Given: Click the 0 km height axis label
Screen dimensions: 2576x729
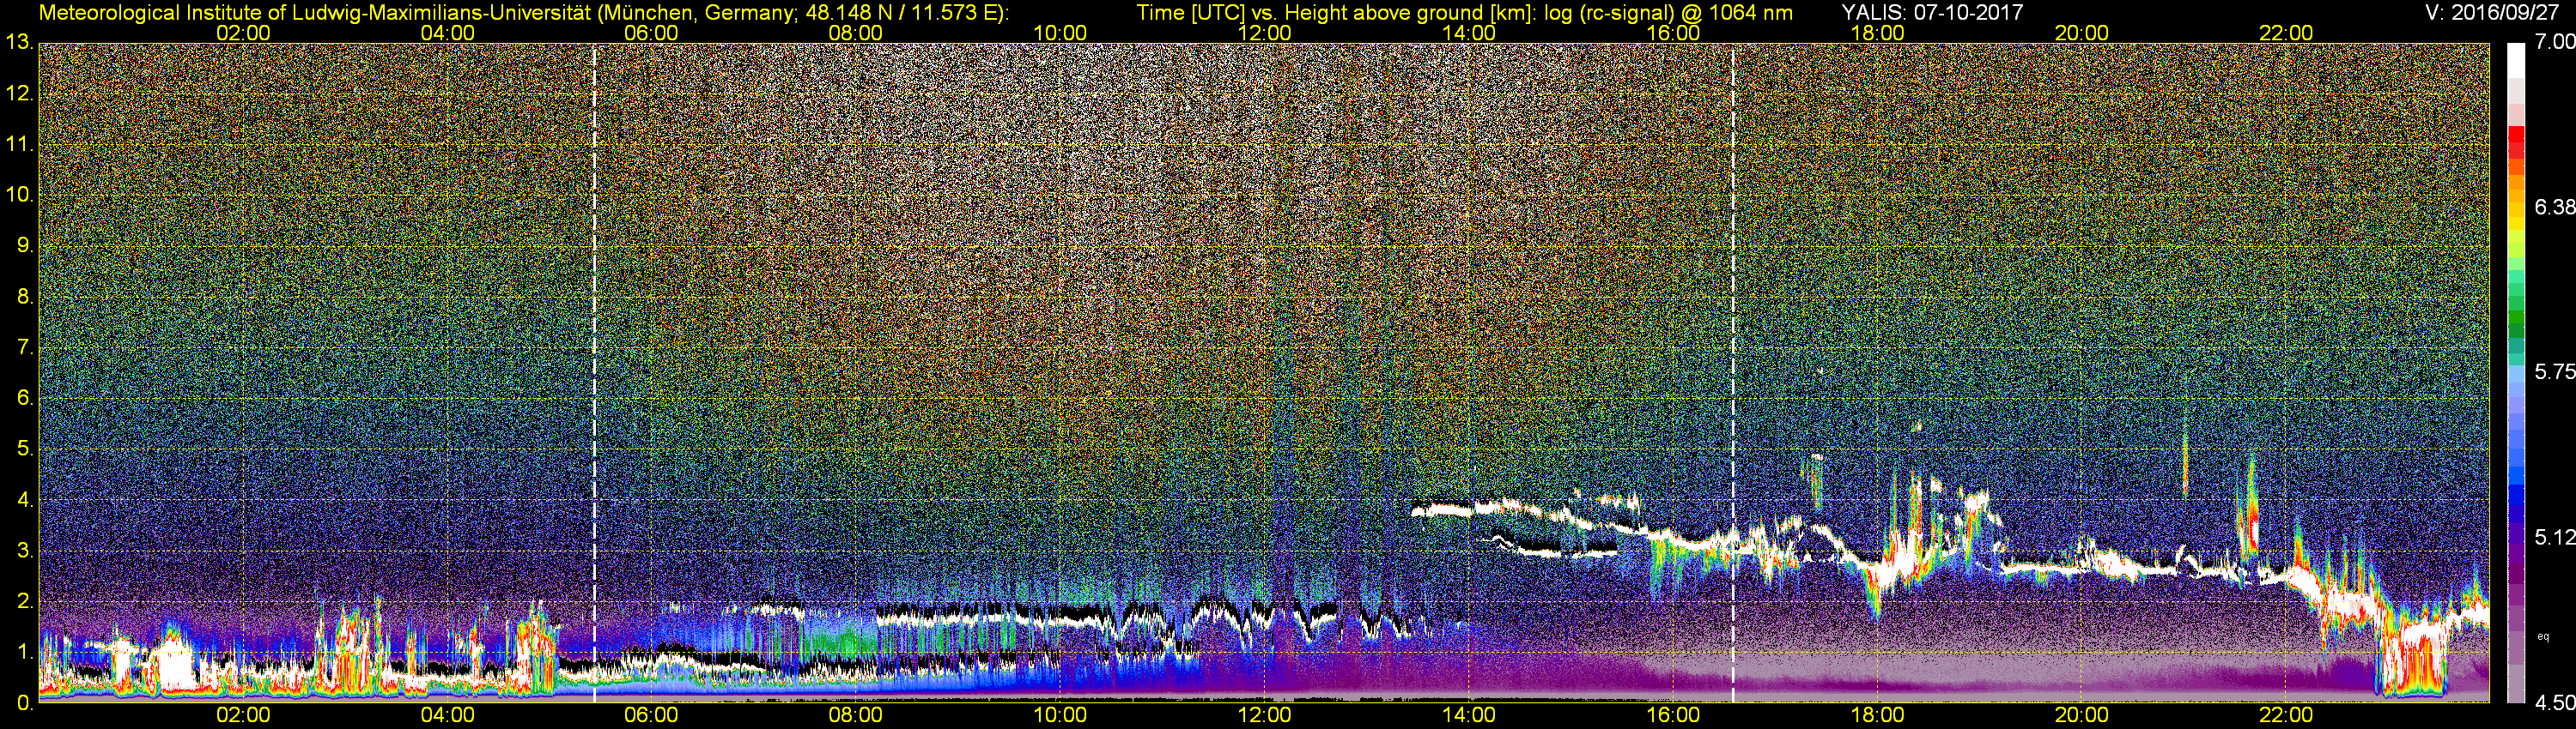Looking at the screenshot, I should click(x=23, y=703).
